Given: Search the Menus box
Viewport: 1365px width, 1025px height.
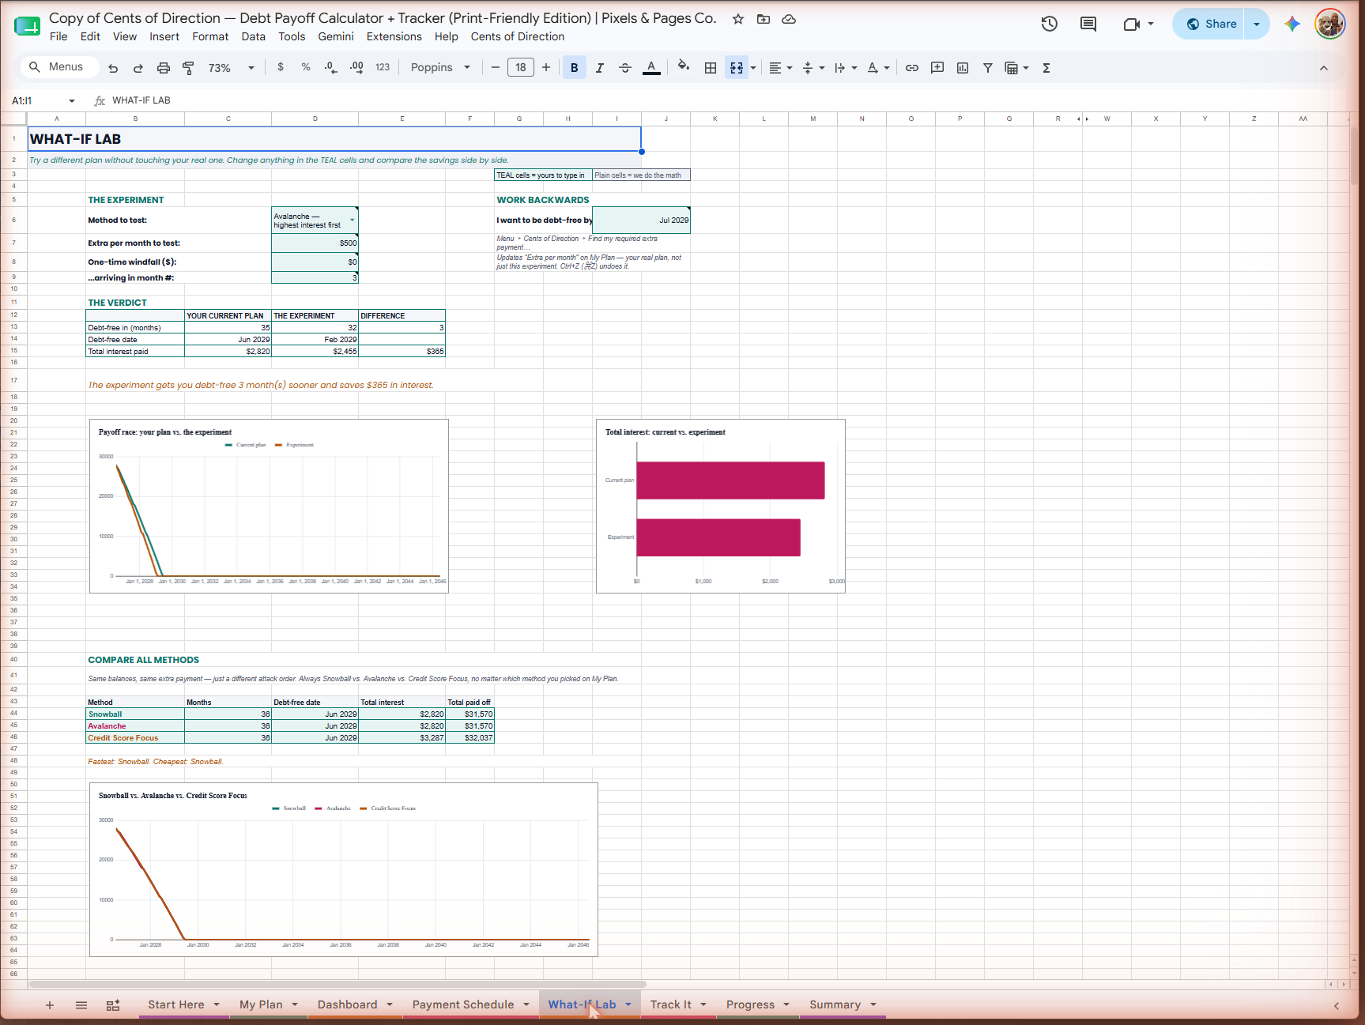Looking at the screenshot, I should (x=60, y=67).
